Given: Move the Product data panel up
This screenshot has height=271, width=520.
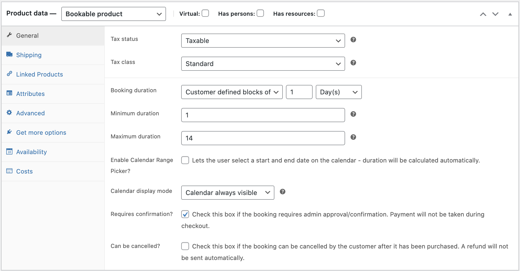Looking at the screenshot, I should [x=483, y=14].
